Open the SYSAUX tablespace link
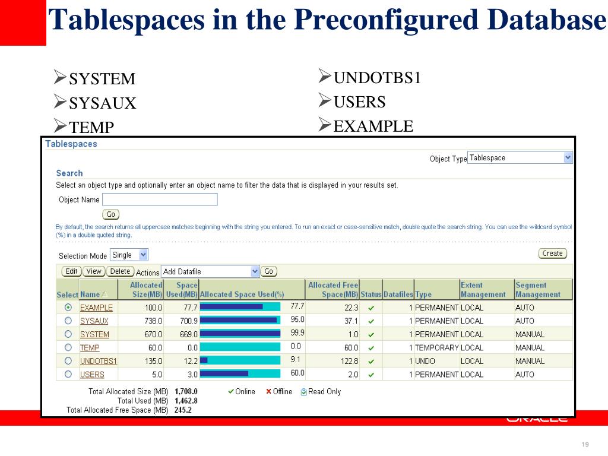608x456 pixels. (94, 321)
